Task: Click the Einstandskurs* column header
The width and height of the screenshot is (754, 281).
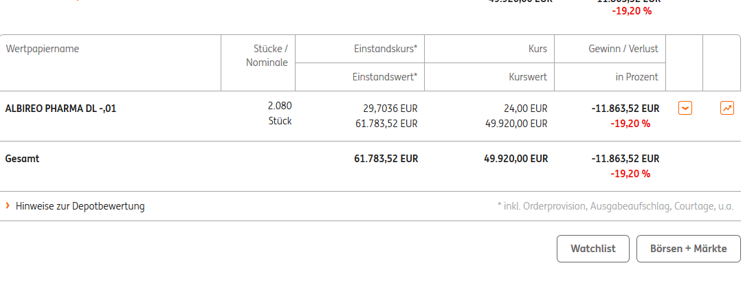Action: (x=386, y=49)
